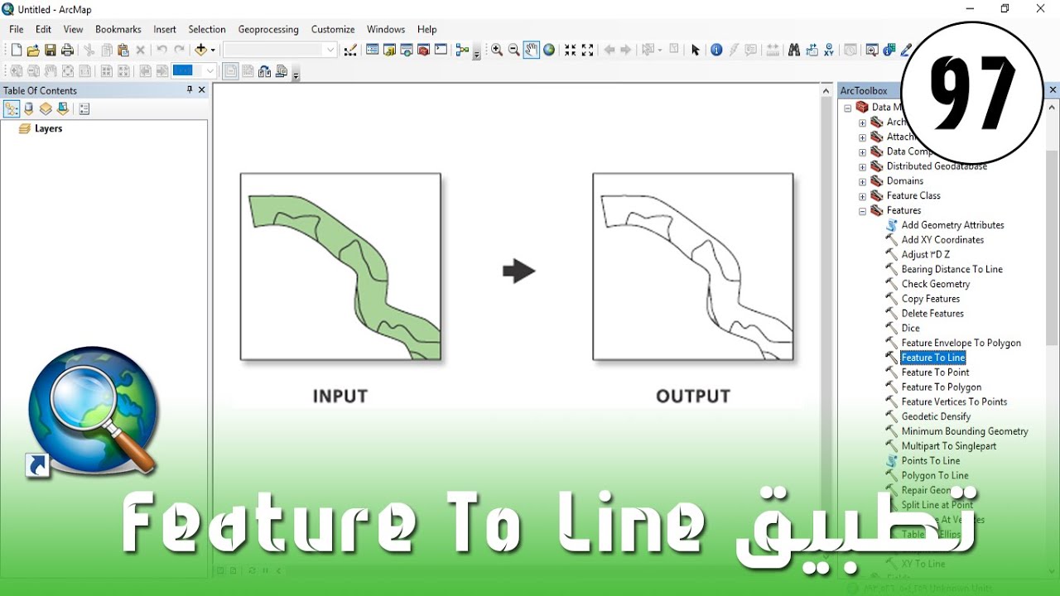Open the Windows menu
1060x596 pixels.
click(386, 29)
